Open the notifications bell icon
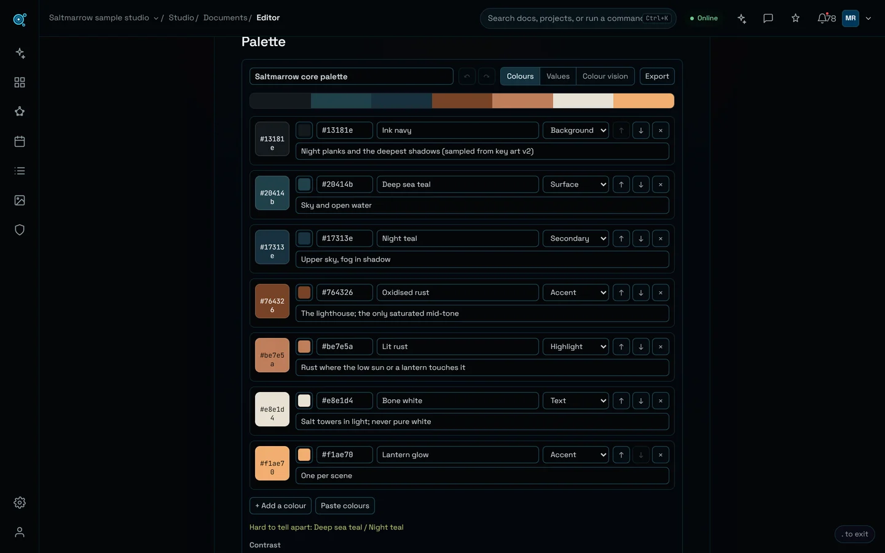885x553 pixels. tap(826, 18)
